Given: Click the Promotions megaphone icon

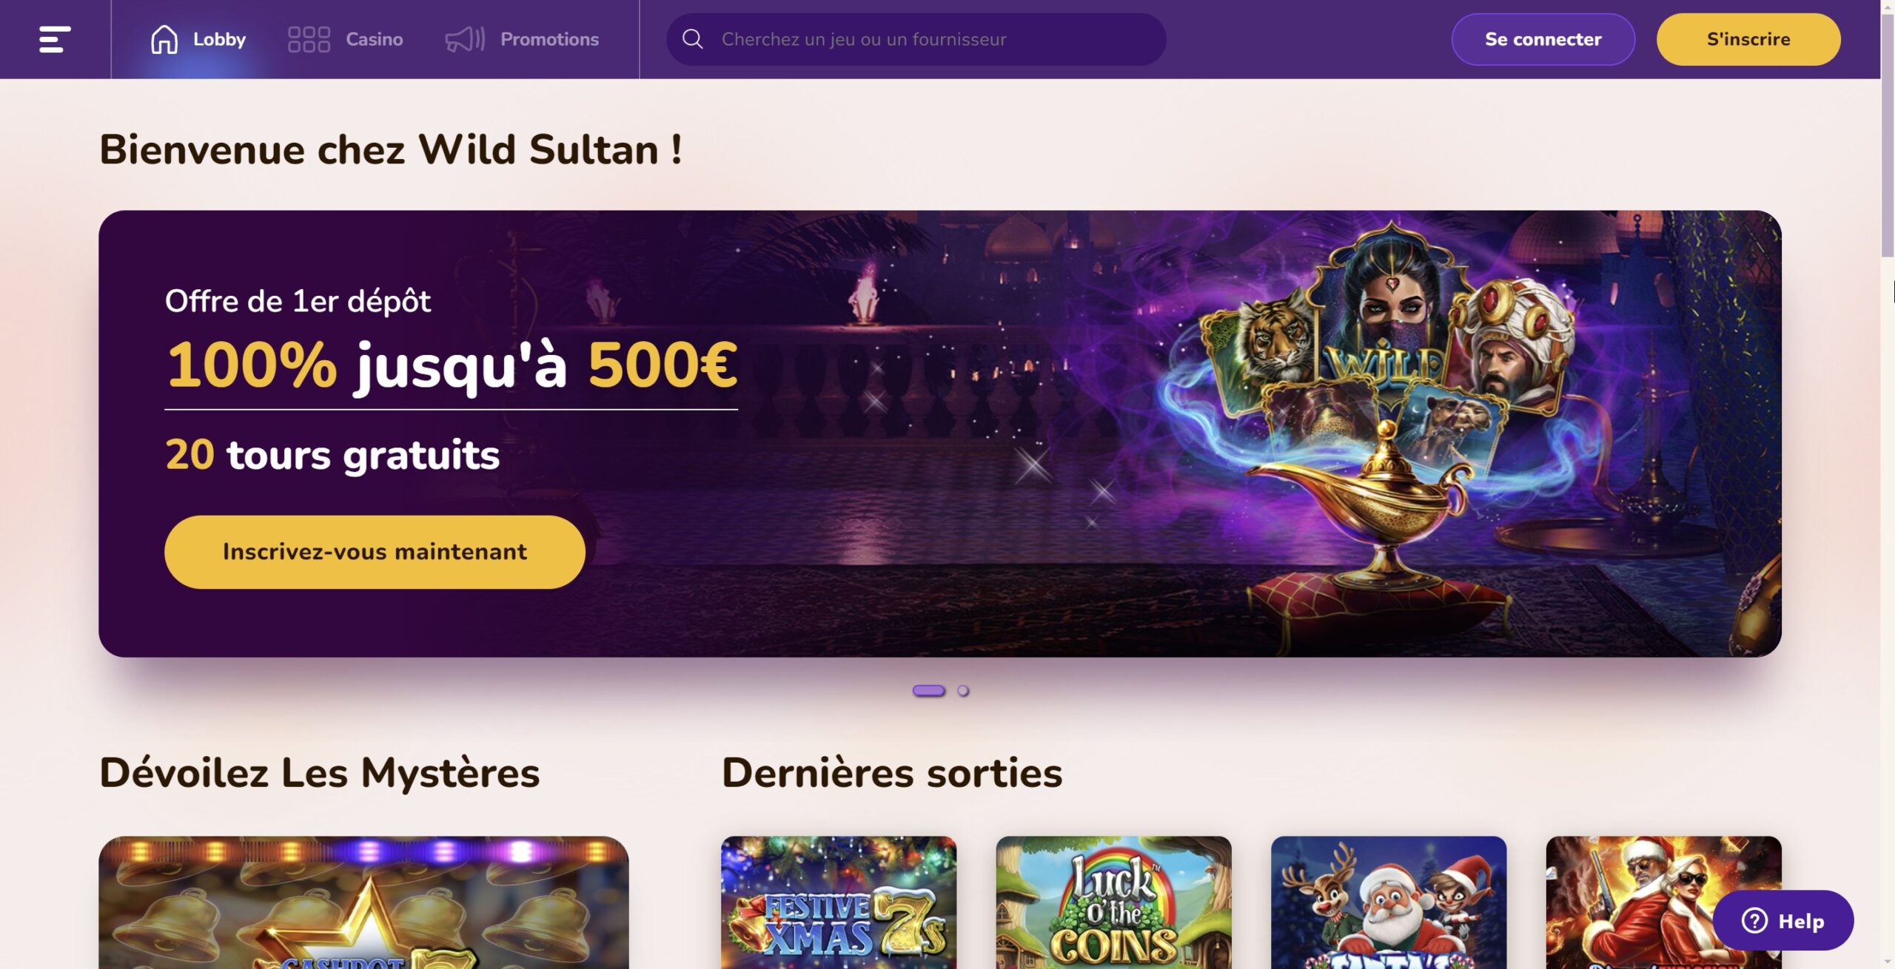Looking at the screenshot, I should tap(465, 39).
